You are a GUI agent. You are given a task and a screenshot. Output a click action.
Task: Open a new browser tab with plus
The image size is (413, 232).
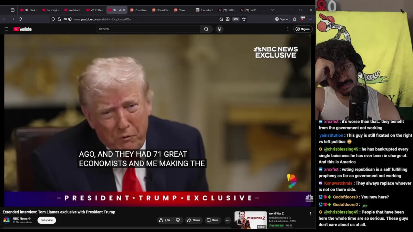click(x=264, y=10)
